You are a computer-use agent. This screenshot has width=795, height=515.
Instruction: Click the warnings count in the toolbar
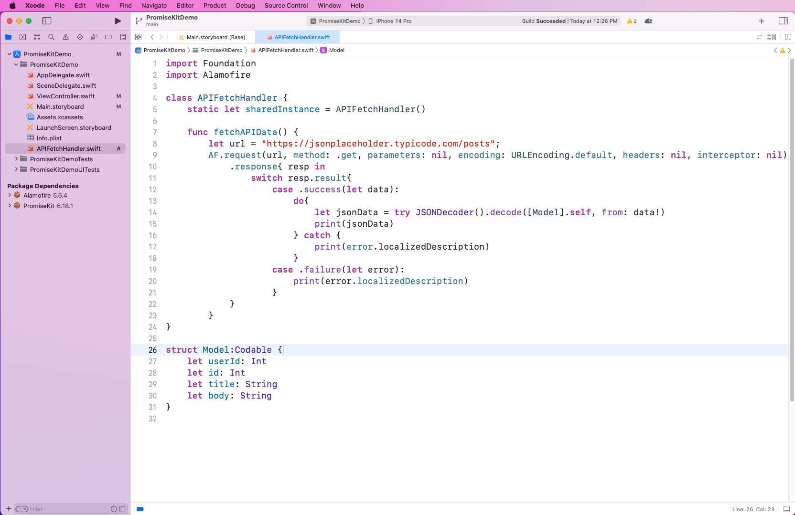pyautogui.click(x=632, y=21)
